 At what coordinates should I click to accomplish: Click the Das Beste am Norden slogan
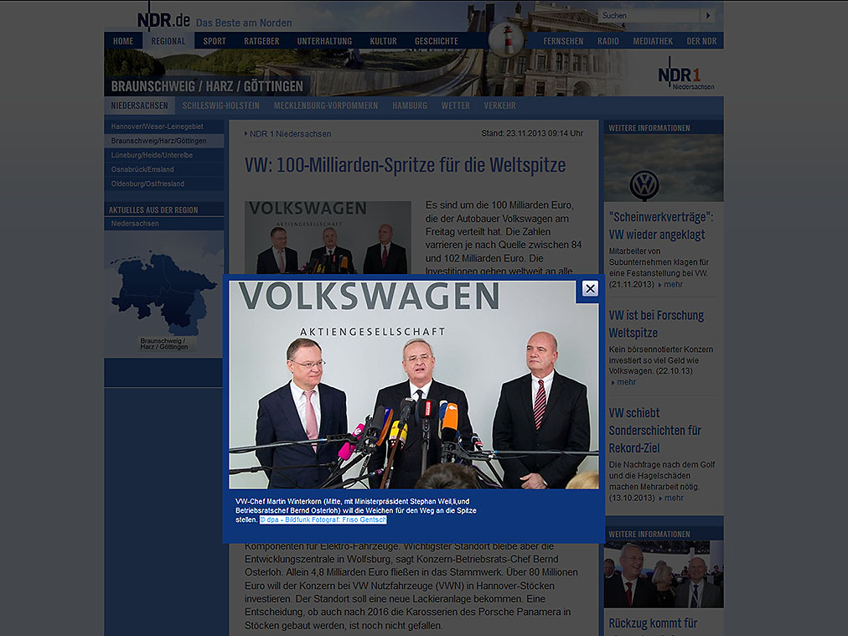pyautogui.click(x=244, y=23)
